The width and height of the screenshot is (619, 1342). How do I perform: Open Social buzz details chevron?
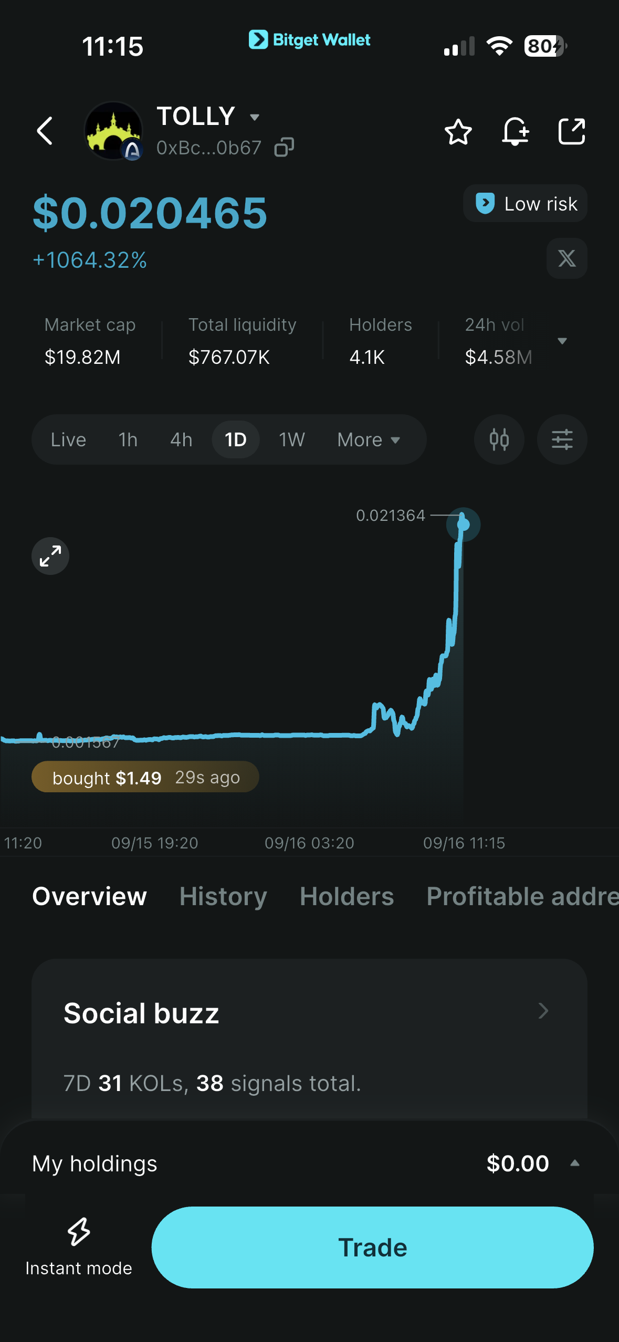543,1011
